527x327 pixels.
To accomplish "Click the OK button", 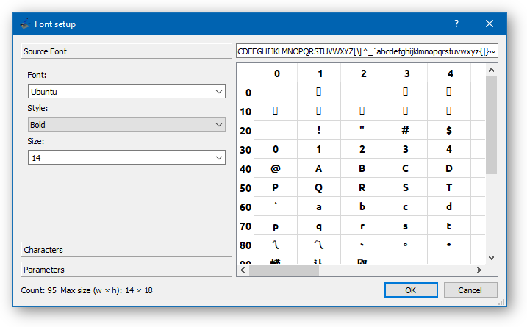I will pyautogui.click(x=411, y=290).
